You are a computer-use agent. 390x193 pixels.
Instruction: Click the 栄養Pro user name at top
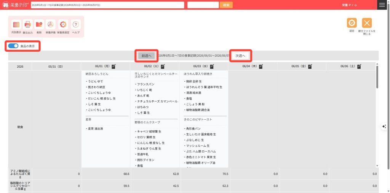(349, 5)
